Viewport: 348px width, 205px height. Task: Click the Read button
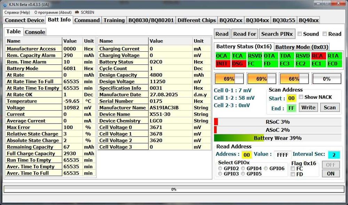click(x=222, y=34)
